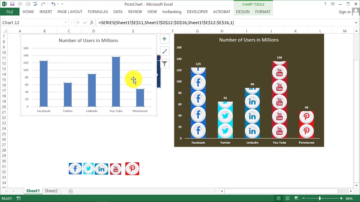The image size is (360, 202).
Task: Click the Chart Elements plus button
Action: click(165, 39)
